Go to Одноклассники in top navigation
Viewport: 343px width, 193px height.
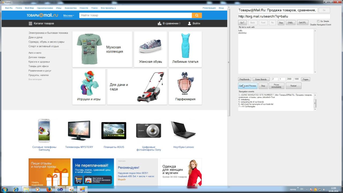click(x=45, y=8)
